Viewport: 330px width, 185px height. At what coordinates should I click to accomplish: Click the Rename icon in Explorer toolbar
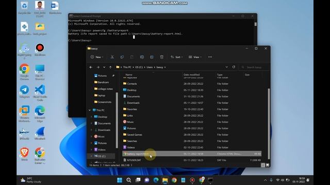142,57
